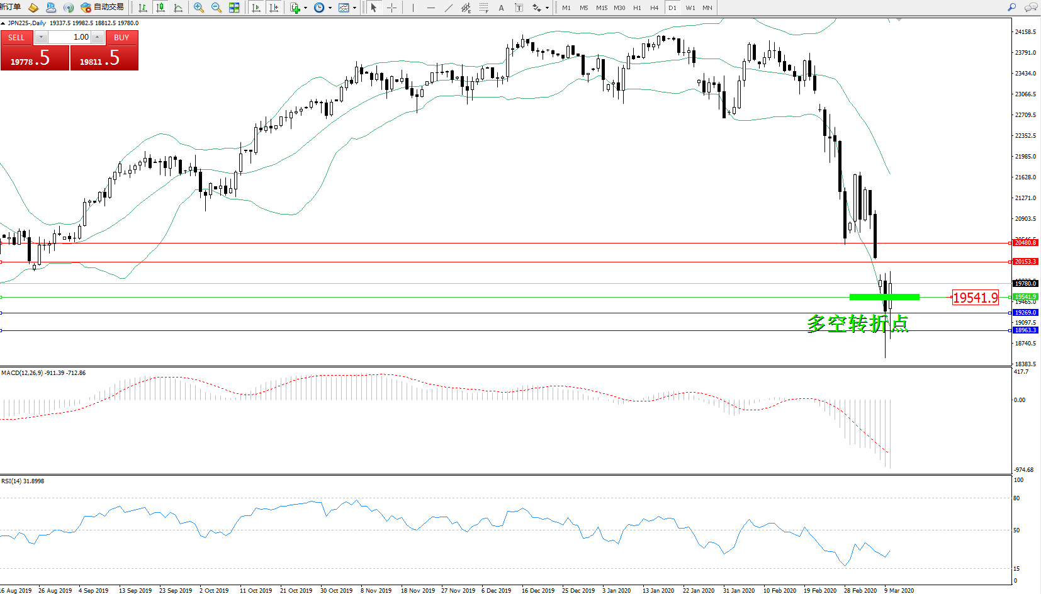Image resolution: width=1041 pixels, height=594 pixels.
Task: Click the lot volume input field
Action: (69, 38)
